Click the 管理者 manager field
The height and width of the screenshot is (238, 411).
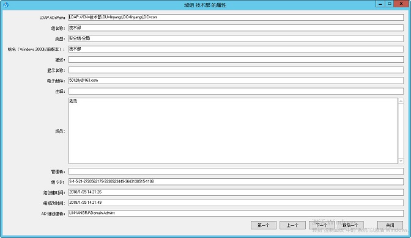pos(236,171)
